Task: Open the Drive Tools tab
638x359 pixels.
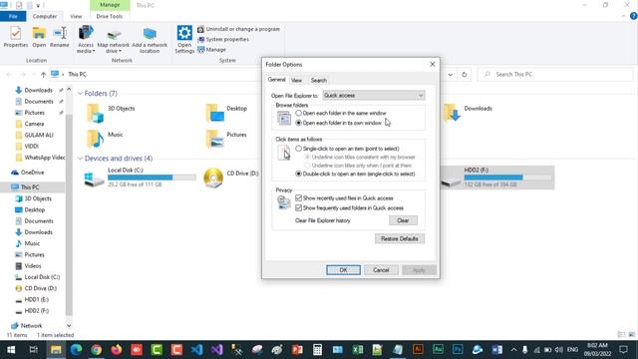Action: (x=109, y=16)
